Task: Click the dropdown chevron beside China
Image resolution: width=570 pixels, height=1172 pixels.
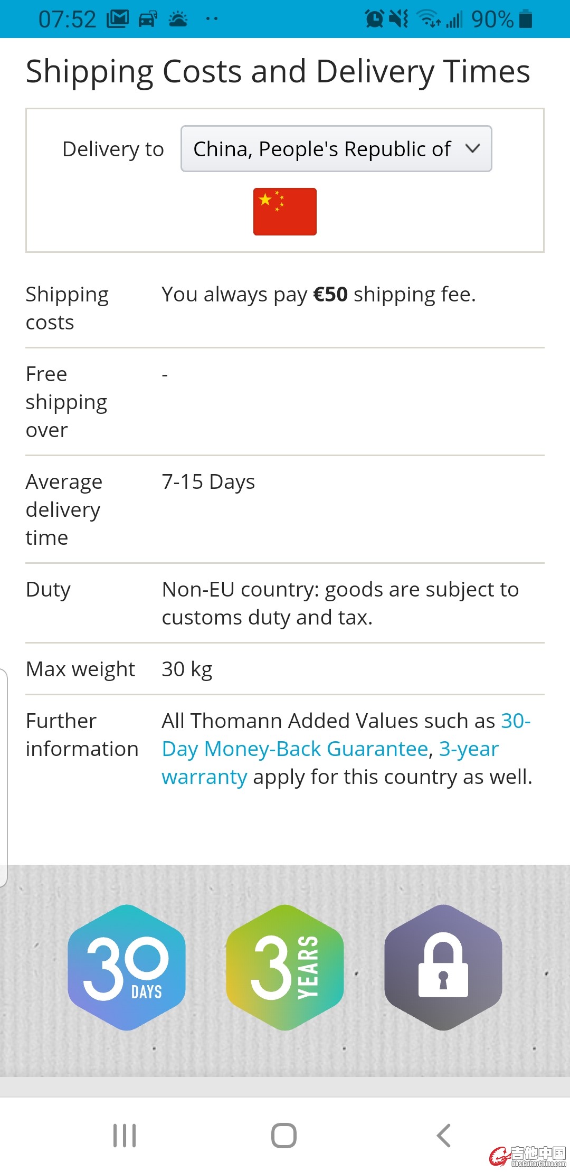Action: pos(473,149)
